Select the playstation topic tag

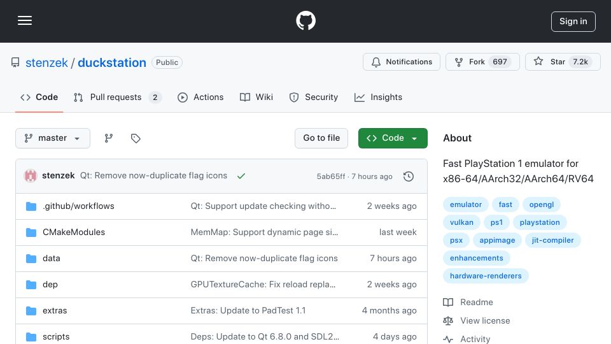(540, 222)
